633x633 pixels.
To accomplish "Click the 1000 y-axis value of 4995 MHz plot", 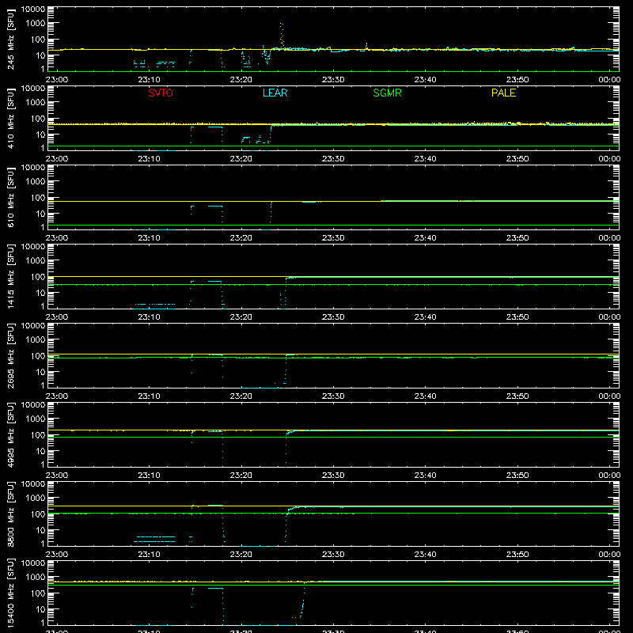I will (x=36, y=419).
